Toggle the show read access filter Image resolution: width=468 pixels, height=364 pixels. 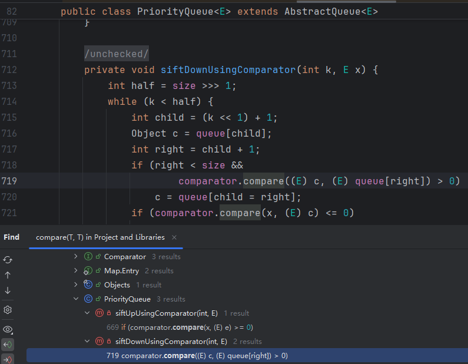pos(8,345)
